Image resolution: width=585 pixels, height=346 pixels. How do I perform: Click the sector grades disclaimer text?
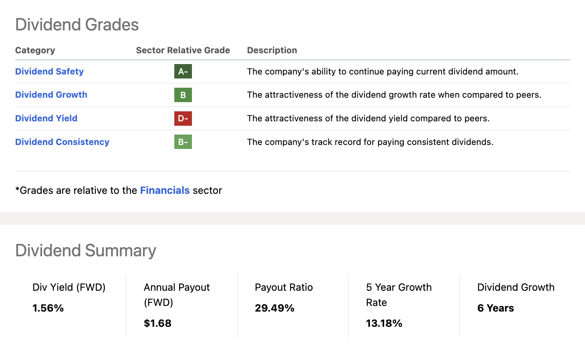point(119,190)
